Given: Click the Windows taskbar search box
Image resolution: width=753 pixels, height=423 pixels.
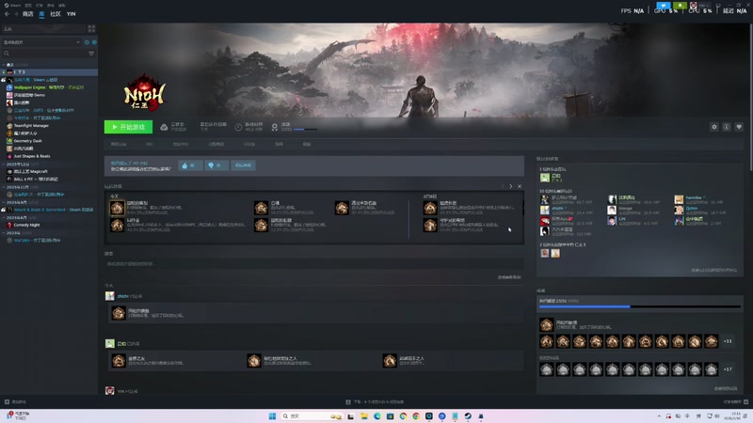Looking at the screenshot, I should 311,415.
